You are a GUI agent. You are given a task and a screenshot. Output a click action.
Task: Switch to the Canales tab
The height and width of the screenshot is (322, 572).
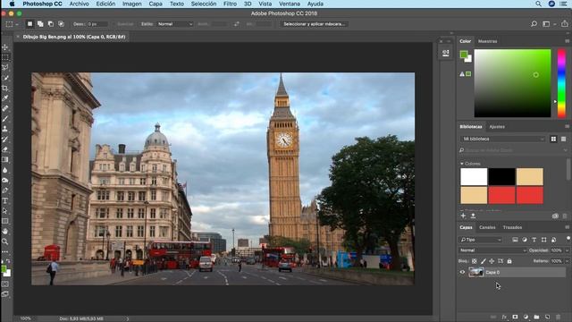pos(487,227)
